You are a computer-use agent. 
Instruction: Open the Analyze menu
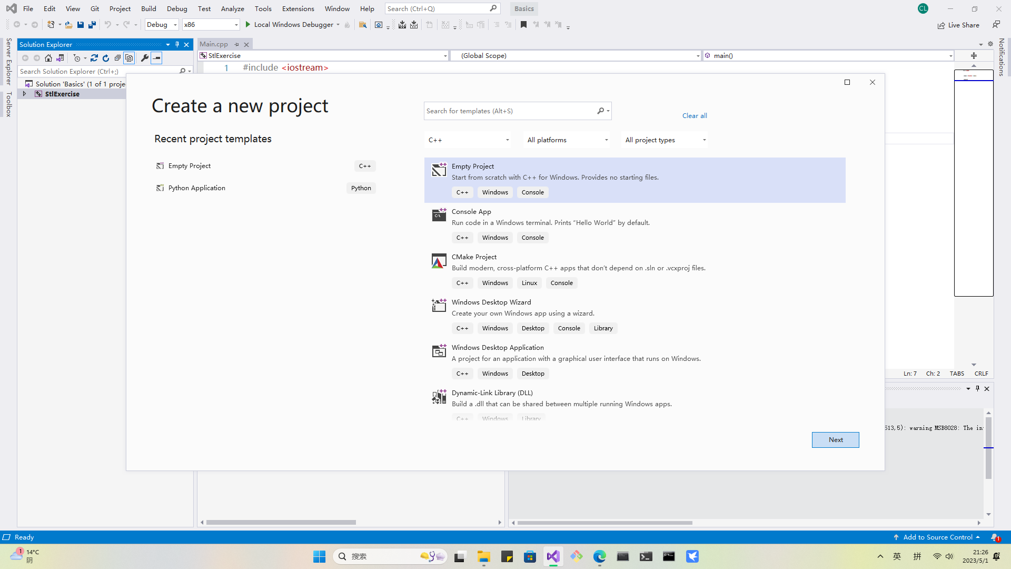tap(232, 9)
